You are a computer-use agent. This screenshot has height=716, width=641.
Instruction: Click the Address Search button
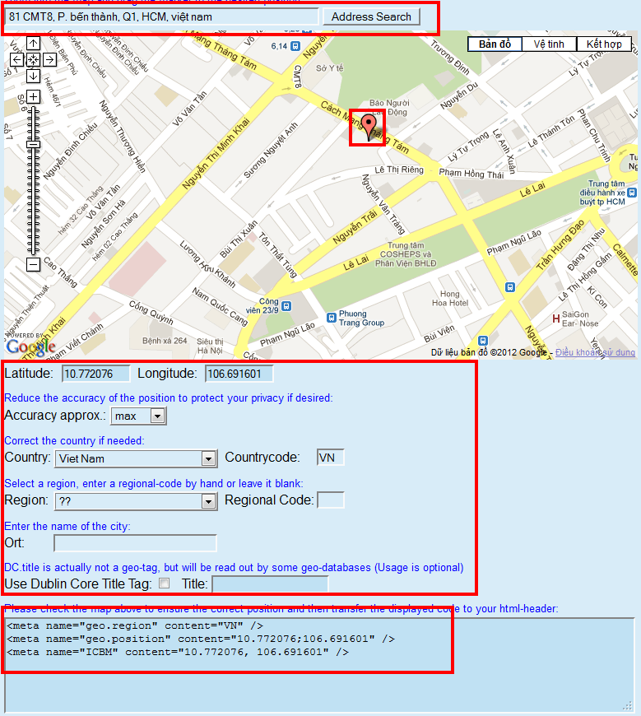pyautogui.click(x=371, y=17)
